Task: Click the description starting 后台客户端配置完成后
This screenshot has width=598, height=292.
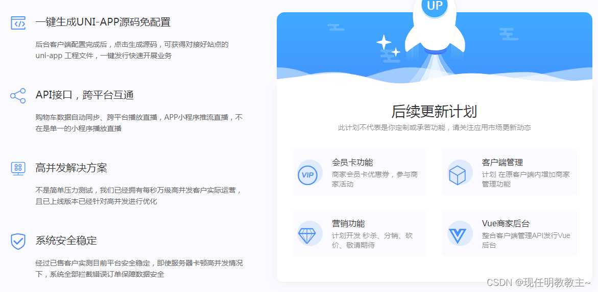Action: click(x=132, y=50)
